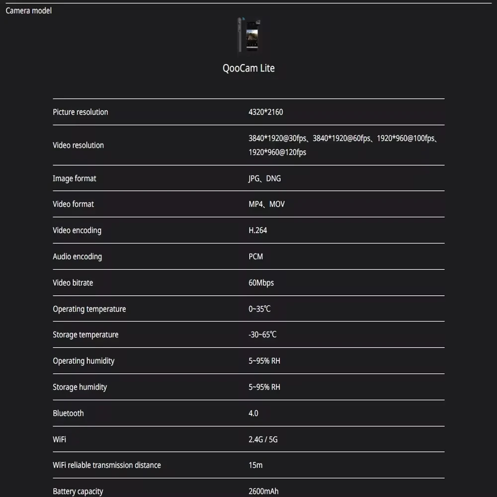Click the Video format label
Viewport: 497px width, 497px height.
(x=73, y=204)
